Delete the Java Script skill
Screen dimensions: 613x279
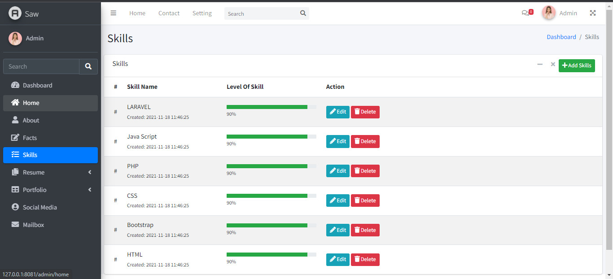(365, 141)
